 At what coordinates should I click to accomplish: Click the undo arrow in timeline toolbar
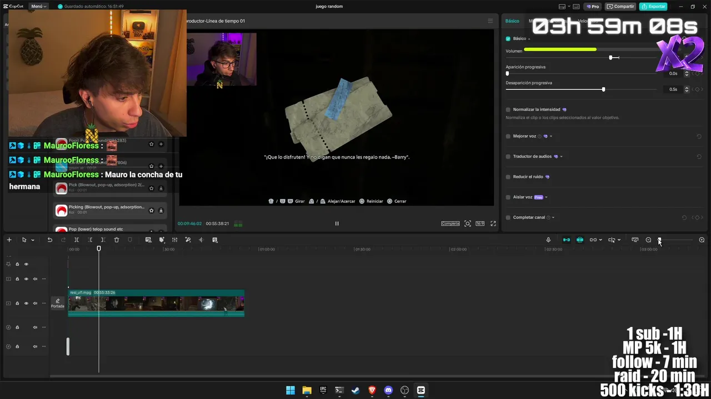tap(49, 240)
